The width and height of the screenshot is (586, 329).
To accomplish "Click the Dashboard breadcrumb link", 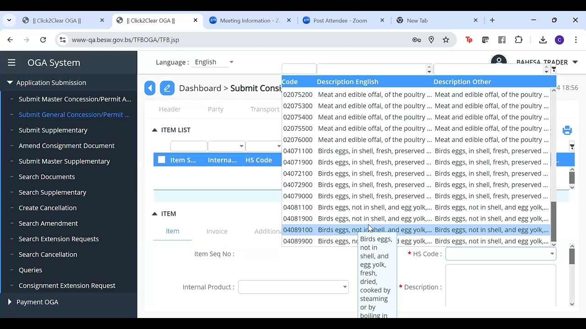I will (200, 88).
